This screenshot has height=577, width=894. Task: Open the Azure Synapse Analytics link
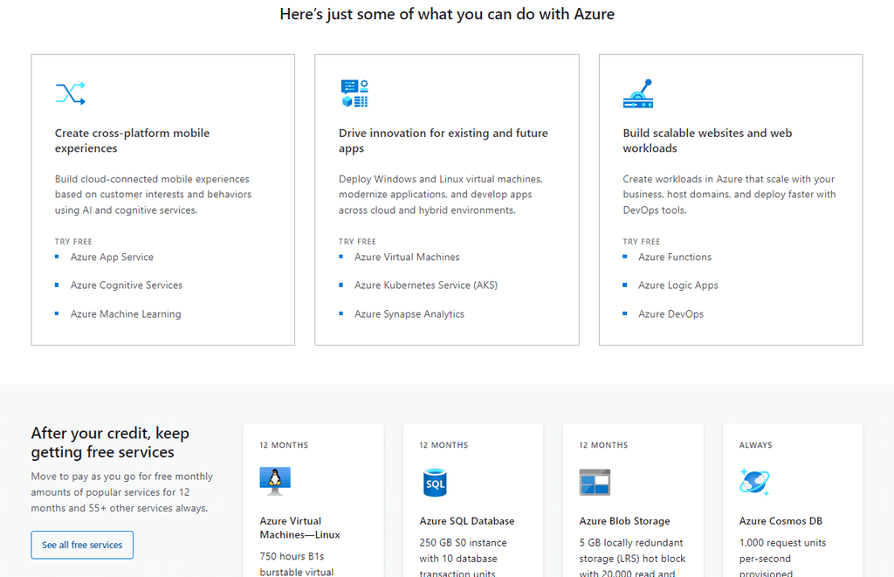pyautogui.click(x=409, y=314)
